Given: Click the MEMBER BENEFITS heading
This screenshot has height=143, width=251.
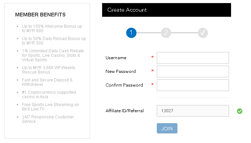Looking at the screenshot, I should 40,15.
